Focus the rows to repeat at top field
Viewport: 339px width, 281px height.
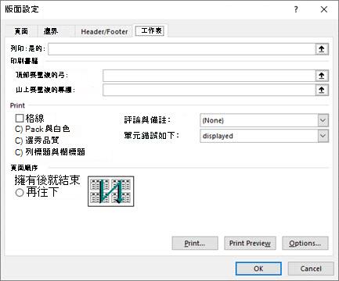click(209, 76)
